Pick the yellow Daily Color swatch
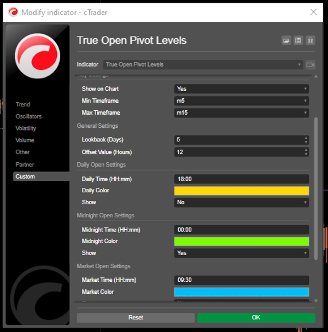The image size is (328, 332). click(242, 191)
